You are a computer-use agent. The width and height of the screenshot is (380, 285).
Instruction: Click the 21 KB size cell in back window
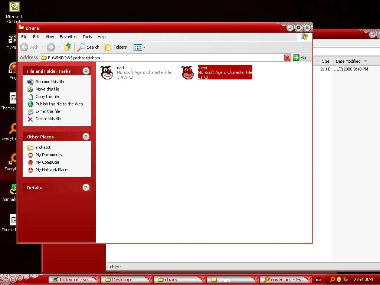(x=325, y=69)
